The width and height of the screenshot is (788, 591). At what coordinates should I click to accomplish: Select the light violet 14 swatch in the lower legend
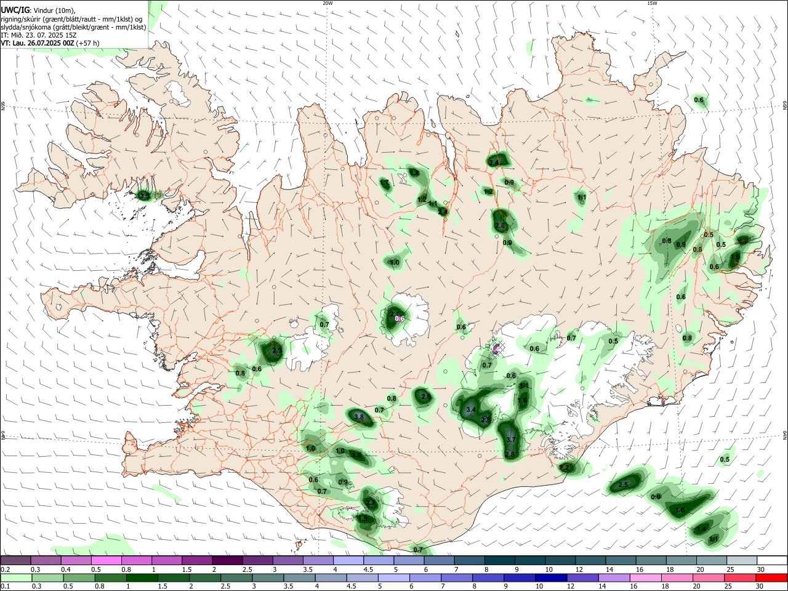coord(614,578)
